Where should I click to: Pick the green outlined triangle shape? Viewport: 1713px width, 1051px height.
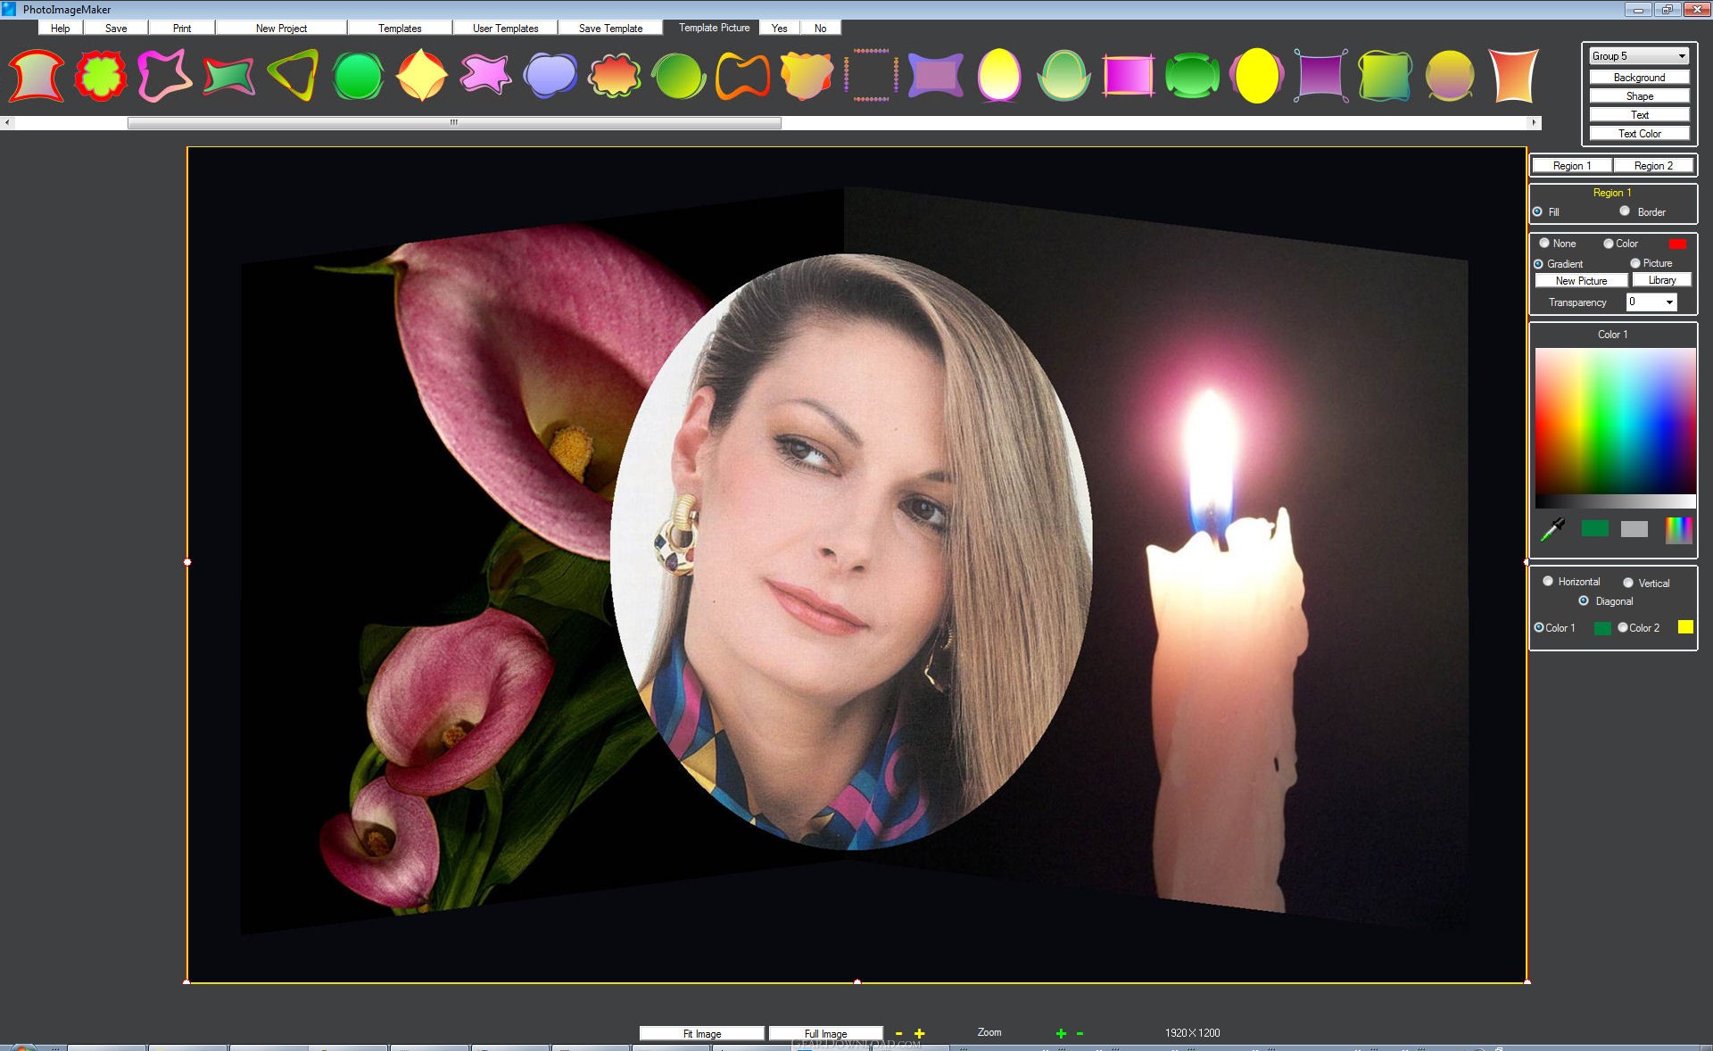point(294,76)
